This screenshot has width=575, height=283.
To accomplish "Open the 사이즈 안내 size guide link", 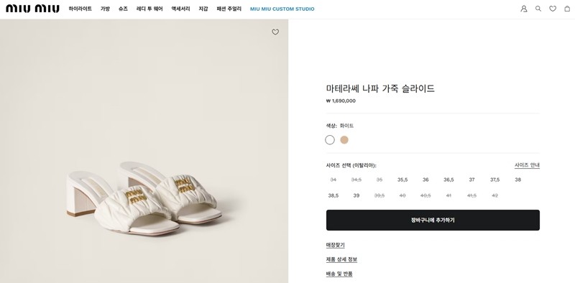I will click(527, 165).
